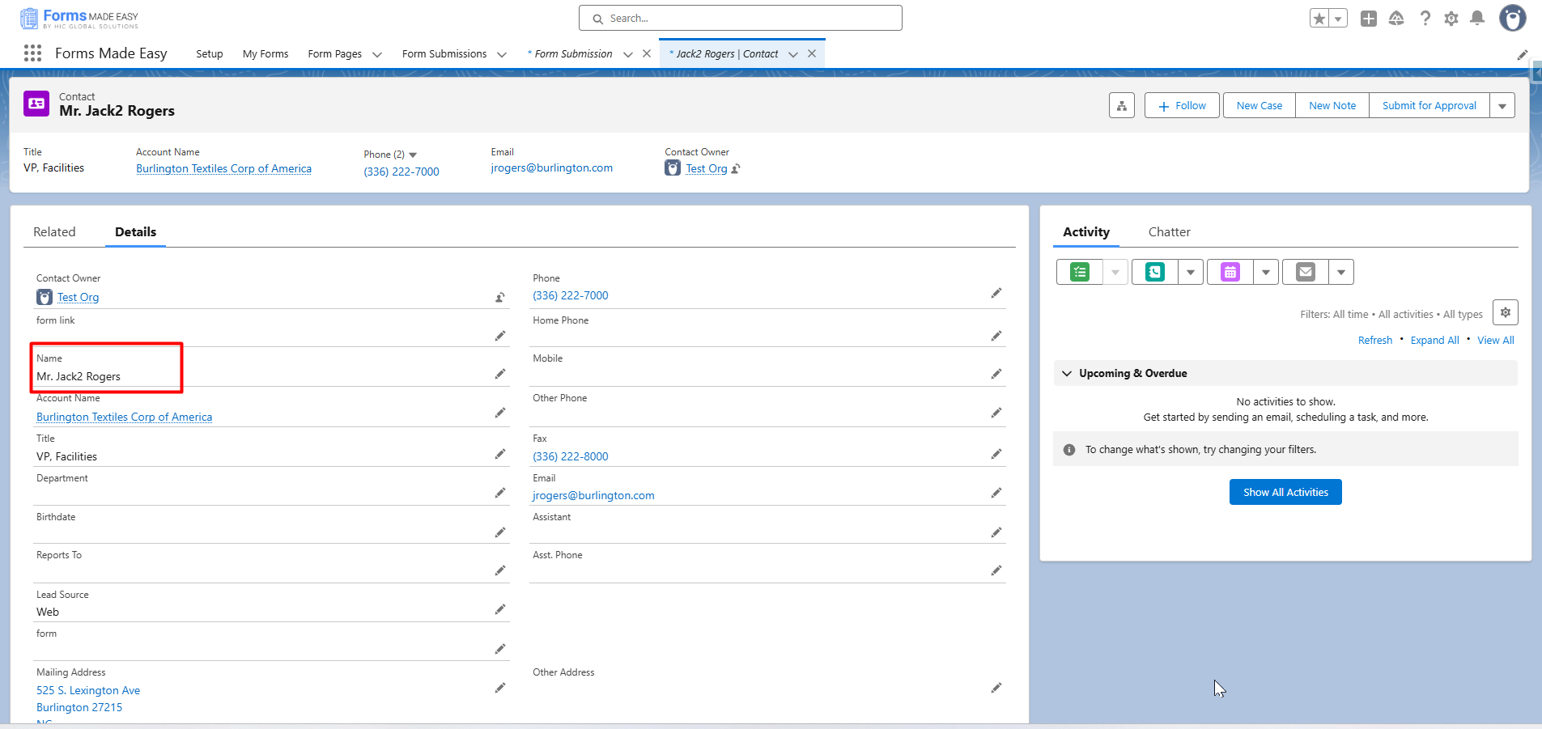Select the Details tab
The height and width of the screenshot is (729, 1542).
click(135, 232)
